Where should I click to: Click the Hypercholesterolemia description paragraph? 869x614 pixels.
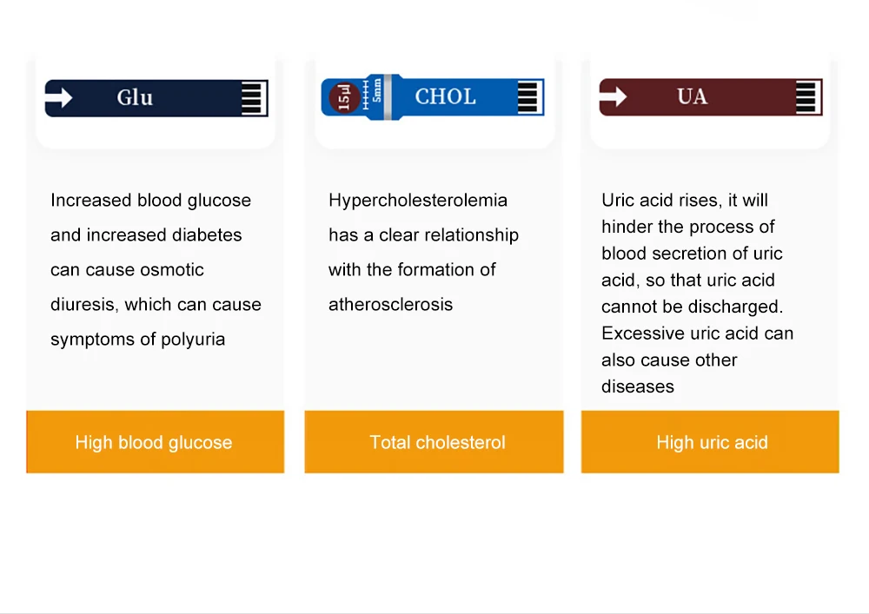(423, 252)
